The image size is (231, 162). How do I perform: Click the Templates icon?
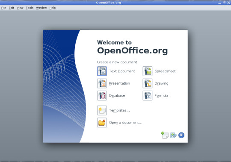tap(102, 110)
